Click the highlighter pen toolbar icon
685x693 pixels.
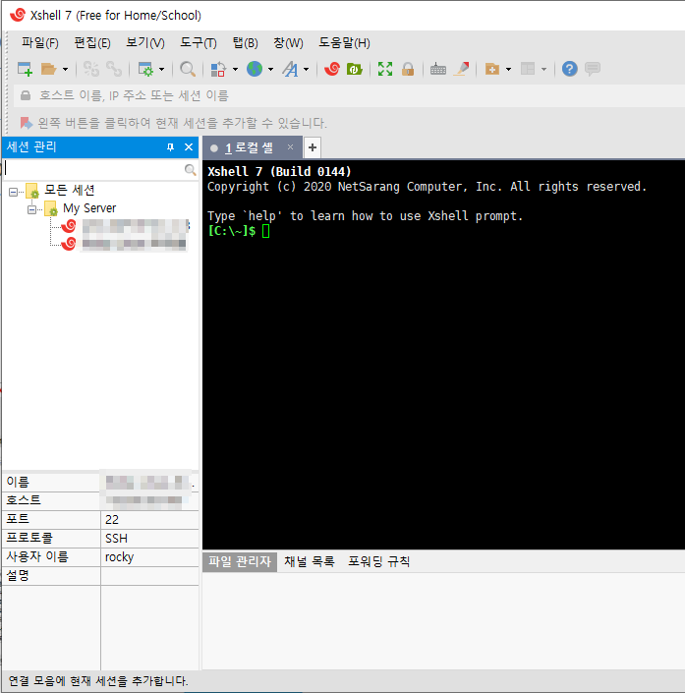(x=461, y=69)
